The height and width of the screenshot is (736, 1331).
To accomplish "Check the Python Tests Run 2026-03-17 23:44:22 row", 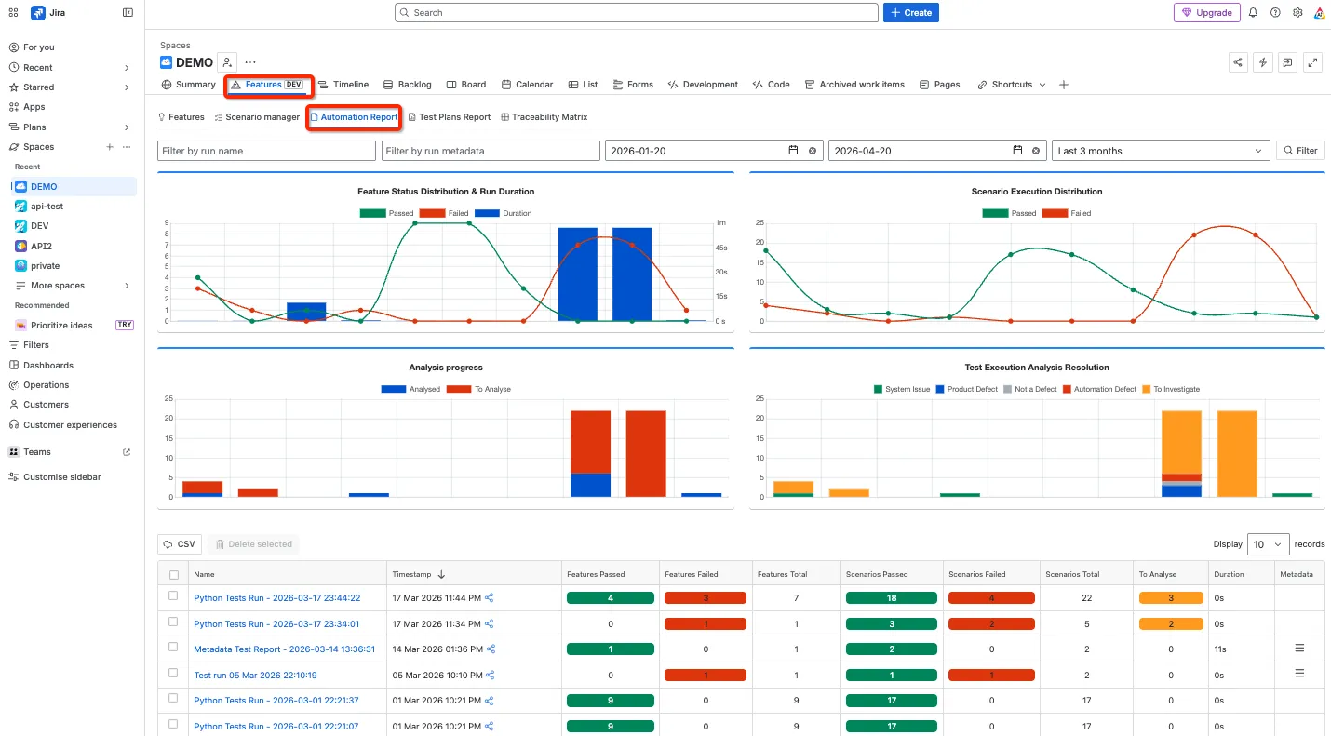I will (173, 596).
